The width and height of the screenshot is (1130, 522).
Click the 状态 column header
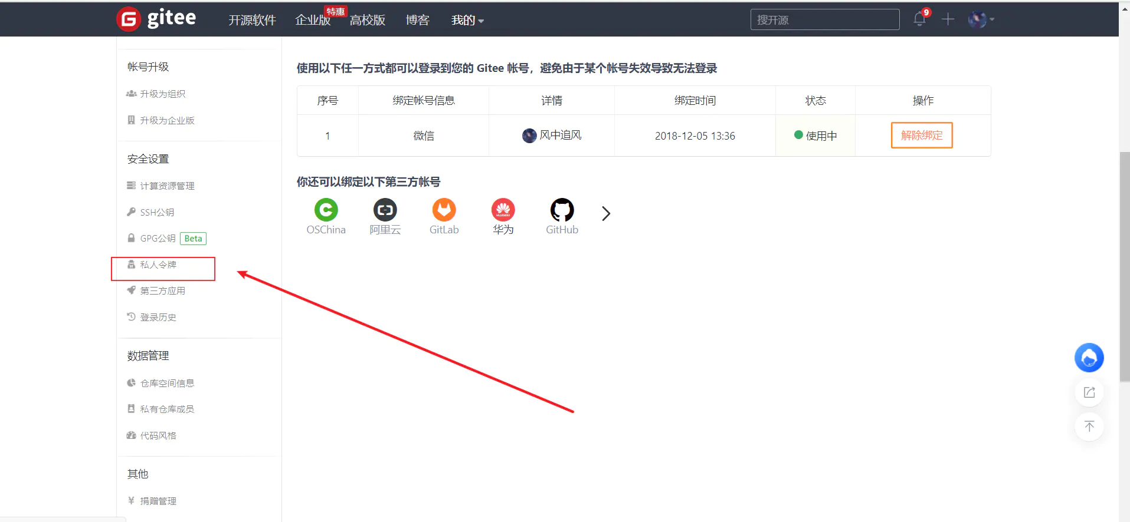point(815,100)
